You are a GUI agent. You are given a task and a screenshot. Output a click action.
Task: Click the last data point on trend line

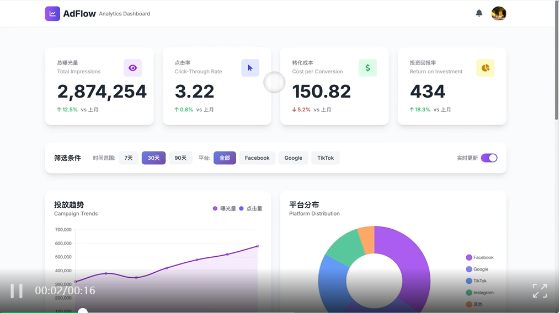click(258, 246)
